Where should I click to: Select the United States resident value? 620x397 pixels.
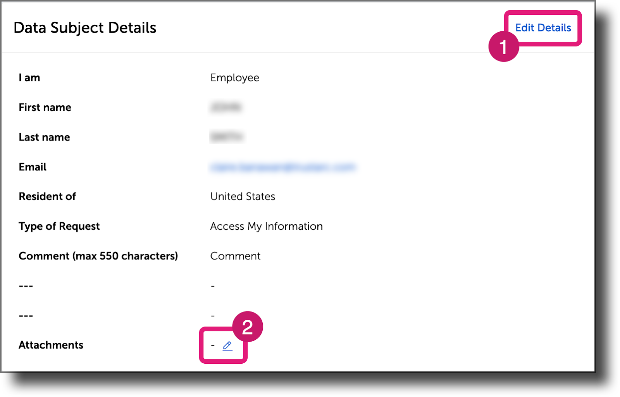click(242, 196)
